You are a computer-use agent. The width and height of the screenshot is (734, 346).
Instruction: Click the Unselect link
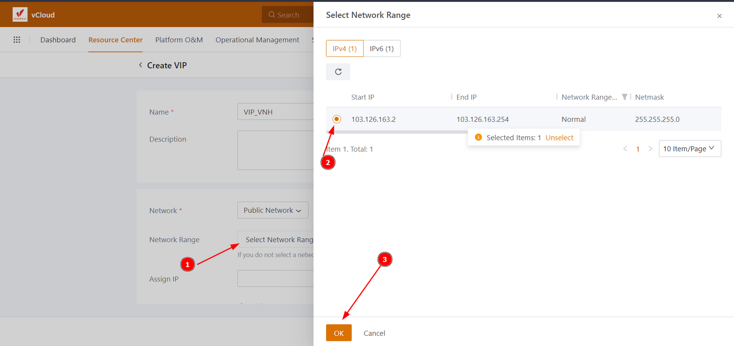coord(559,138)
